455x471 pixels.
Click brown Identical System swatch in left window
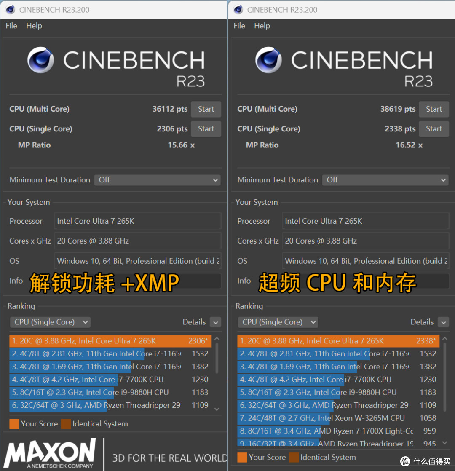(x=66, y=424)
